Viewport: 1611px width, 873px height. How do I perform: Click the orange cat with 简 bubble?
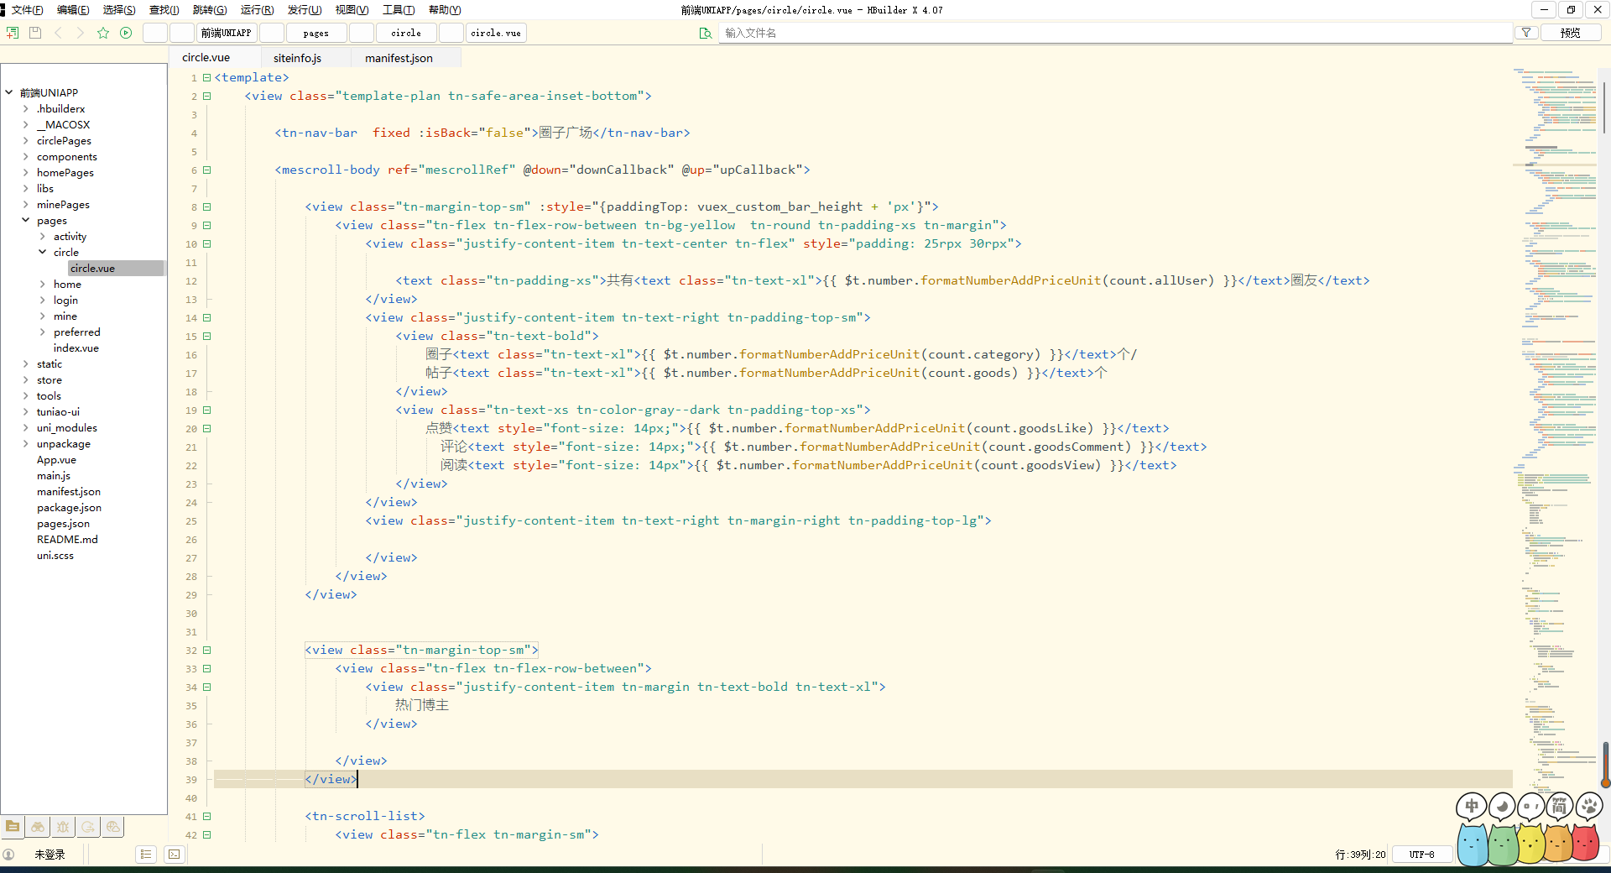click(1559, 828)
